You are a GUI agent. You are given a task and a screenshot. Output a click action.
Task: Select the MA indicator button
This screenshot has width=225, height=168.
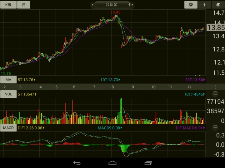pos(8,80)
